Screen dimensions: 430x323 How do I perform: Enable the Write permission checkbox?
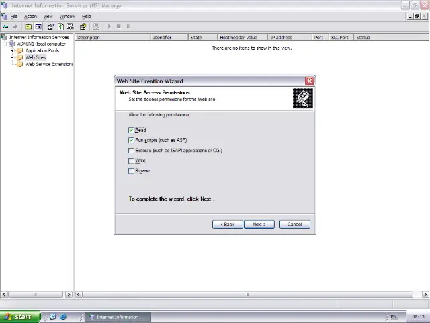click(x=131, y=161)
